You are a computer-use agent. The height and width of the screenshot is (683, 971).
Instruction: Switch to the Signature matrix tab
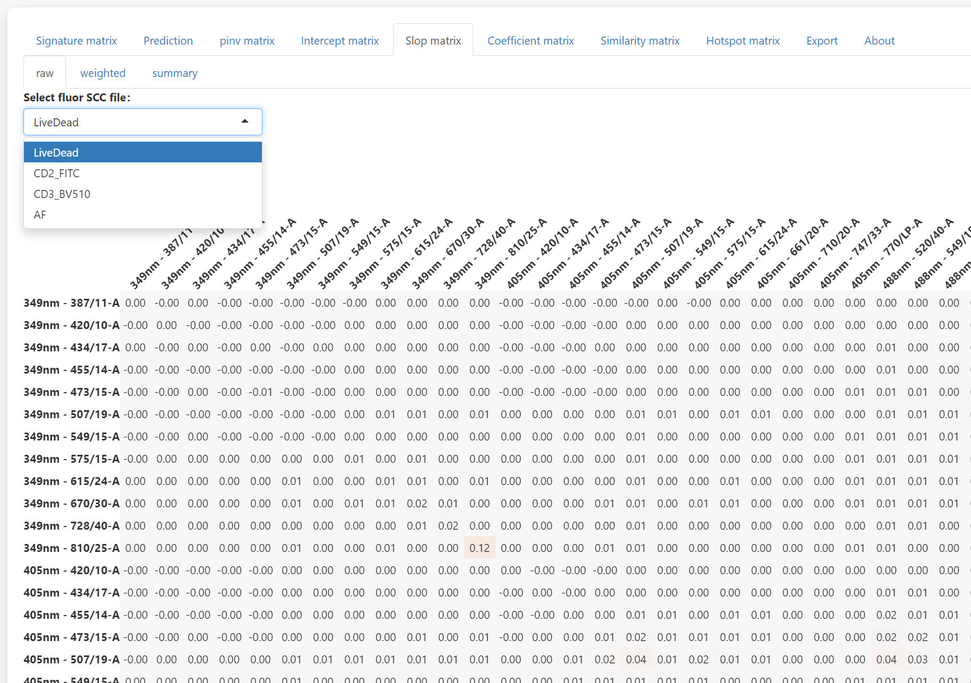(x=76, y=41)
